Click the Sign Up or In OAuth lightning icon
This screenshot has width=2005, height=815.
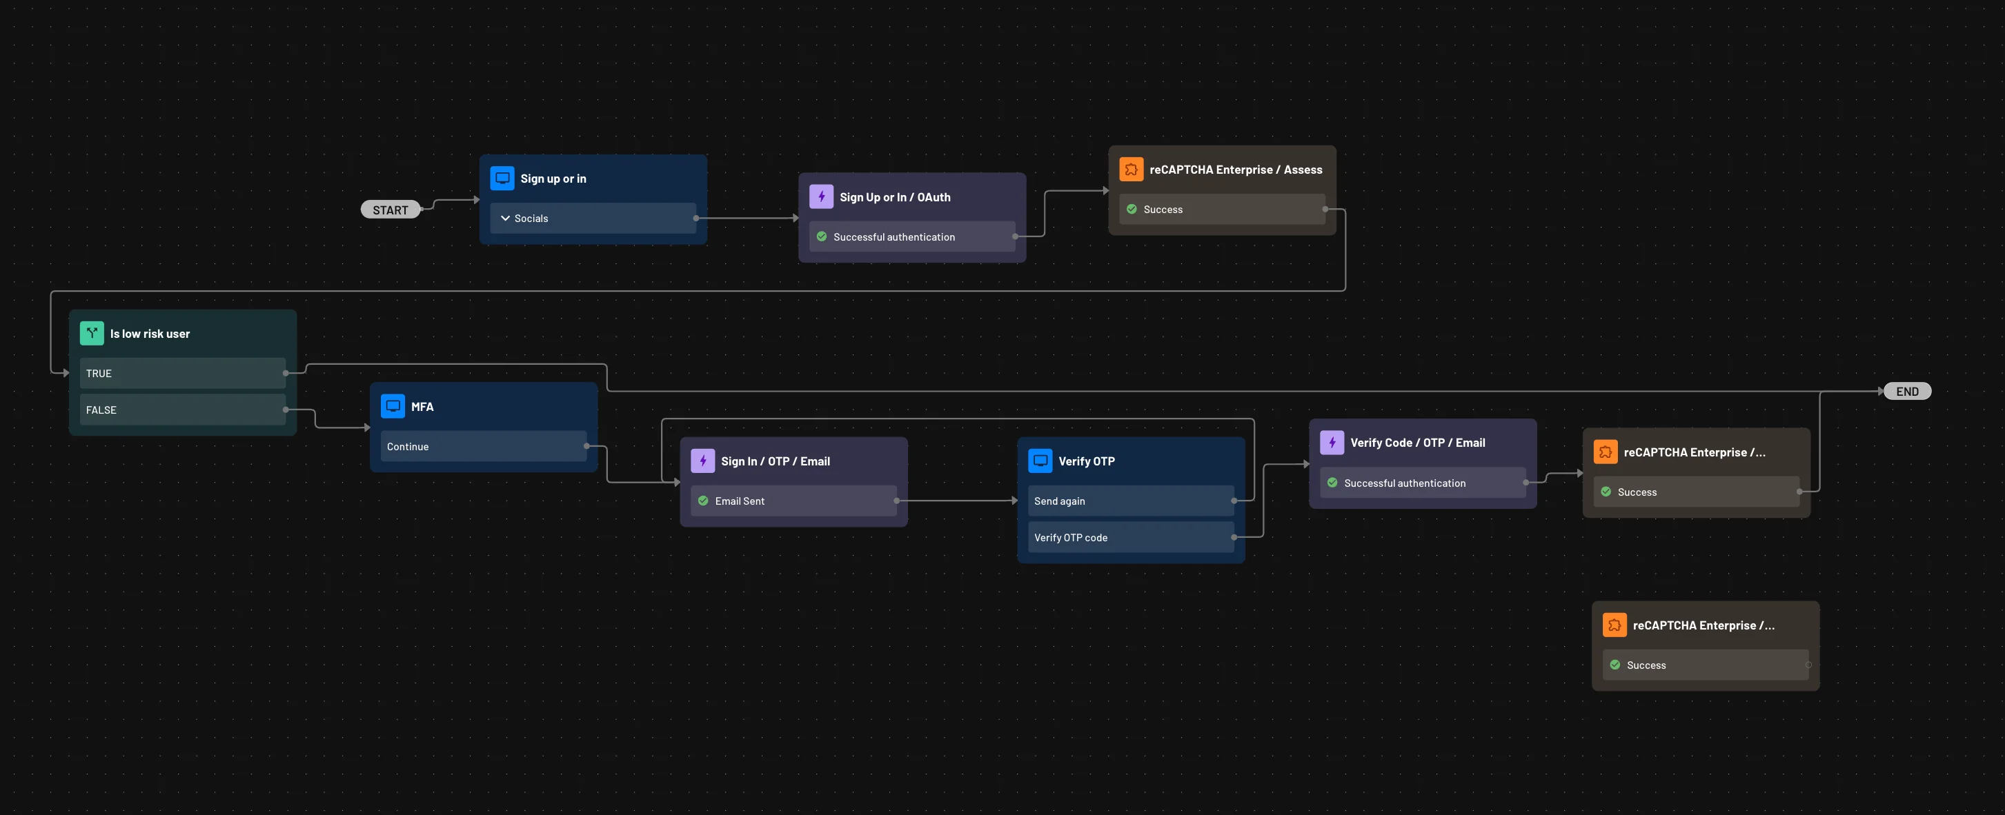point(820,195)
